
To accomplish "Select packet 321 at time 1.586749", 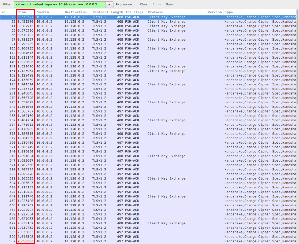I will [x=148, y=147].
